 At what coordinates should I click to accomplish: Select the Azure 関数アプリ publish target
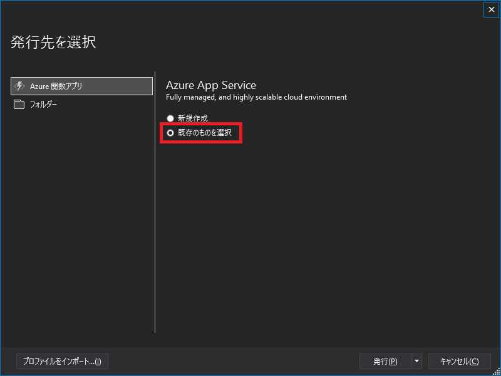[81, 86]
